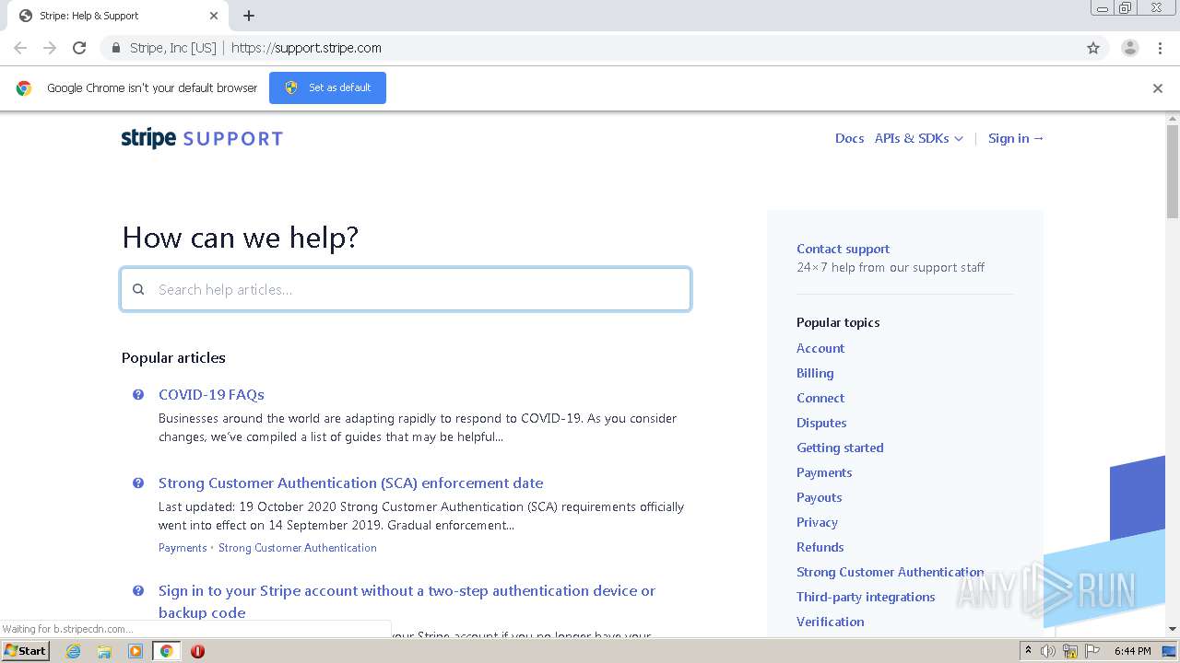Viewport: 1180px width, 663px height.
Task: Click the browser back arrow
Action: click(20, 48)
